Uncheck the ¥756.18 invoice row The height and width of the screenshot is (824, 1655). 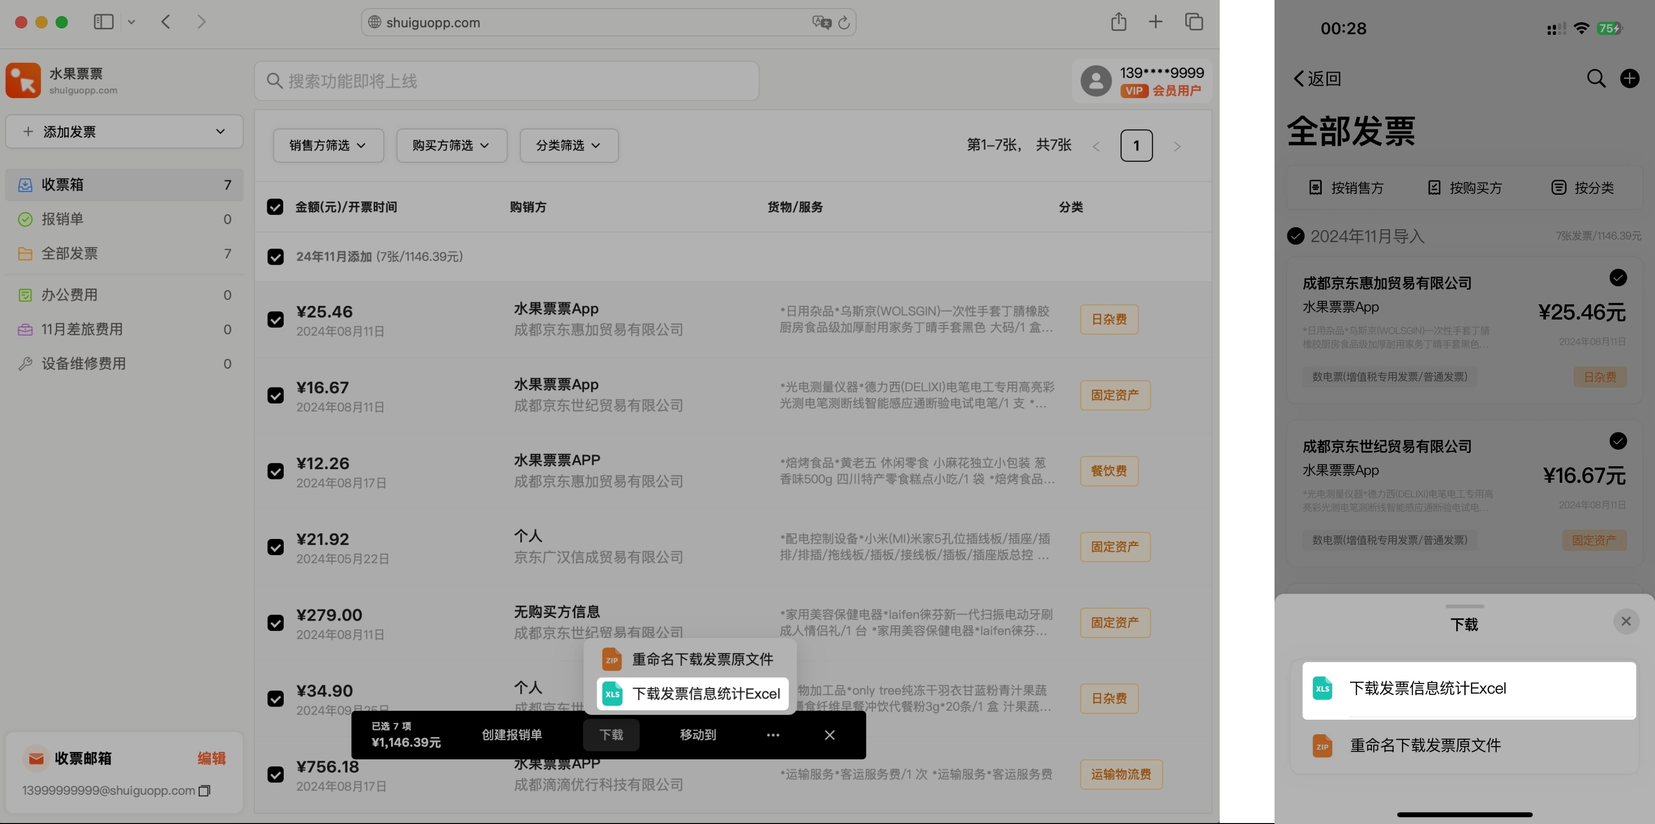coord(276,774)
